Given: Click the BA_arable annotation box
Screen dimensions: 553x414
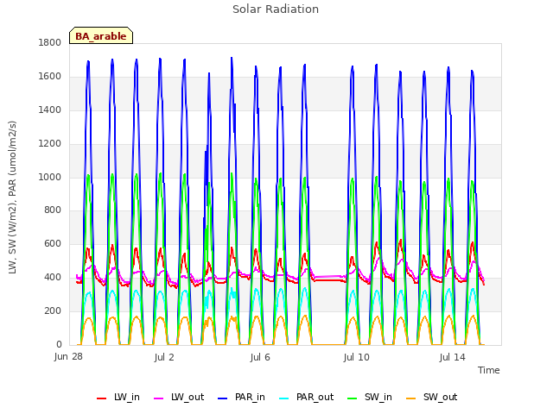Looking at the screenshot, I should click(101, 35).
